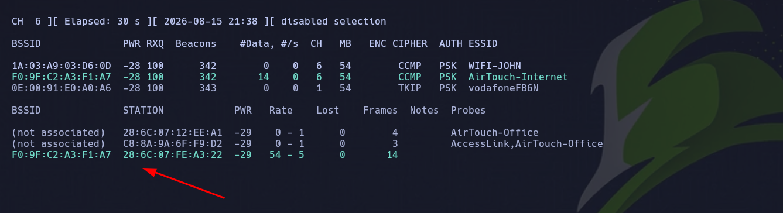Click station MAC C8:8A:9A:6F:F9:D2
Viewport: 783px width, 213px height.
tap(172, 143)
